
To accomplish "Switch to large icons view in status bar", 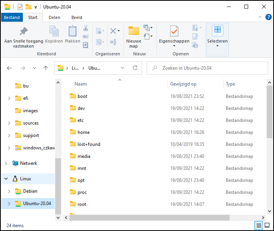I will click(267, 225).
